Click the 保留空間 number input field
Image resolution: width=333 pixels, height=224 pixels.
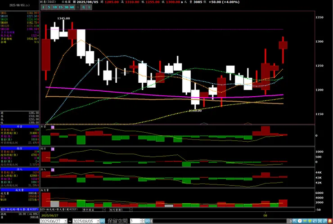point(136,221)
